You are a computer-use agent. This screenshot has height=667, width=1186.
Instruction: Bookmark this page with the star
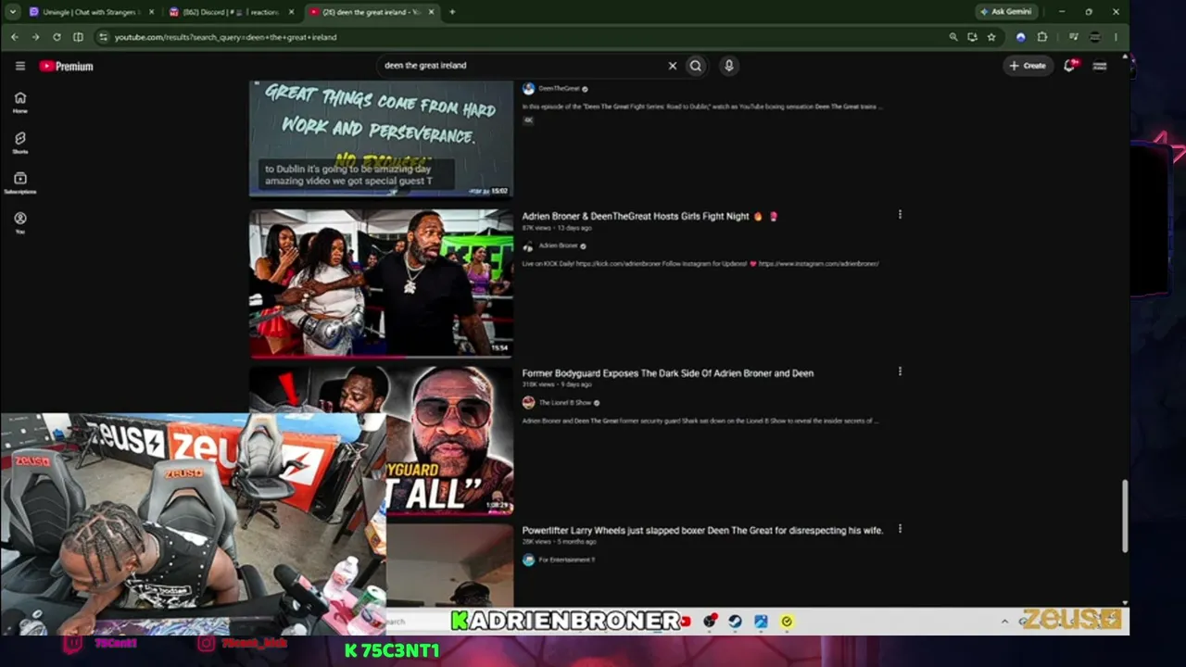991,37
